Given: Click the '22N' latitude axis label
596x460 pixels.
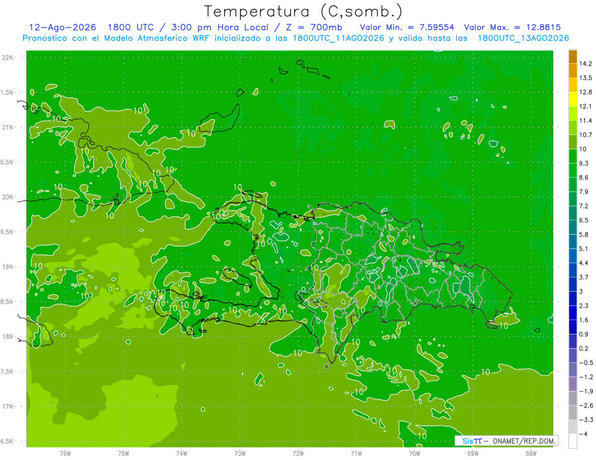Looking at the screenshot, I should tap(8, 58).
